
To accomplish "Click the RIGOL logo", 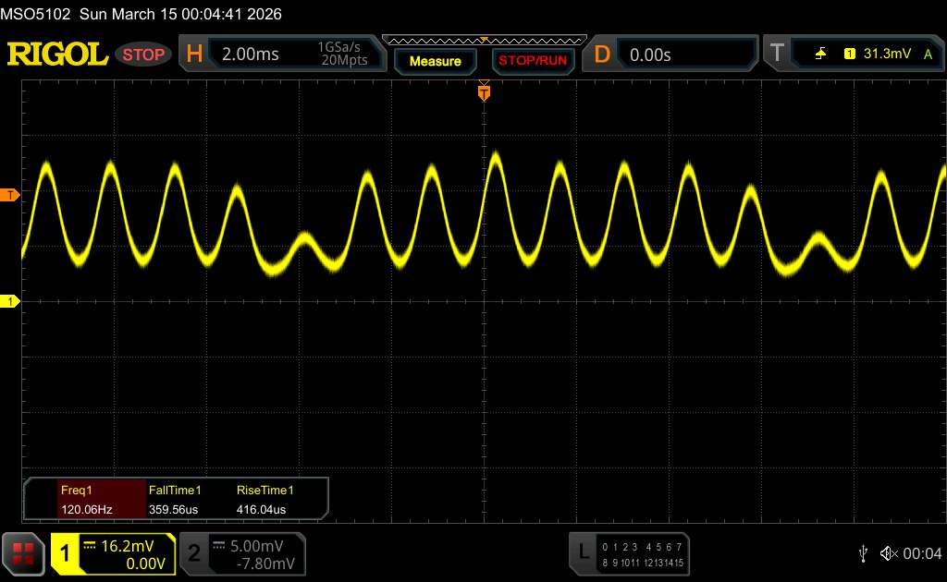I will pos(57,55).
